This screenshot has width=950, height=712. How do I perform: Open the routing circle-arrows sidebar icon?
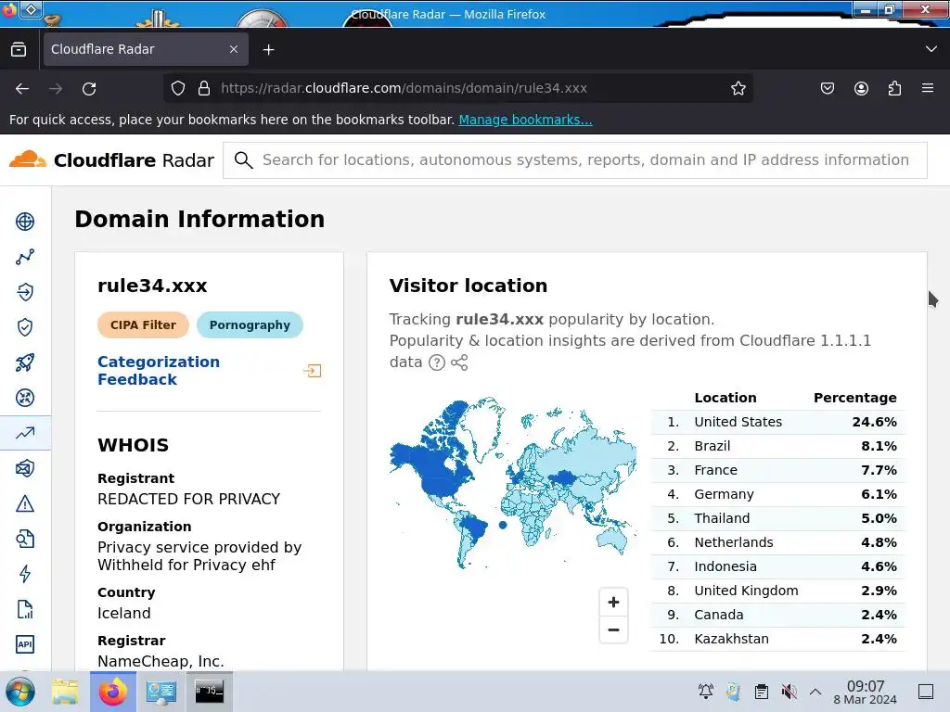point(25,398)
